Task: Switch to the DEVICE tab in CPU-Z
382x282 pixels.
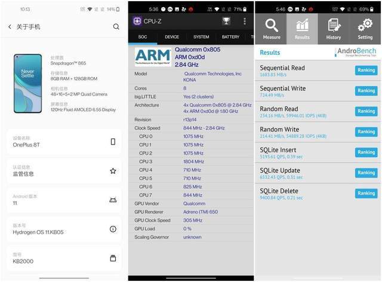Action: [x=172, y=37]
